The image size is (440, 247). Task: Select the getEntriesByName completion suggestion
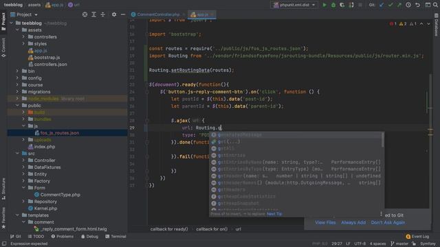tap(297, 162)
